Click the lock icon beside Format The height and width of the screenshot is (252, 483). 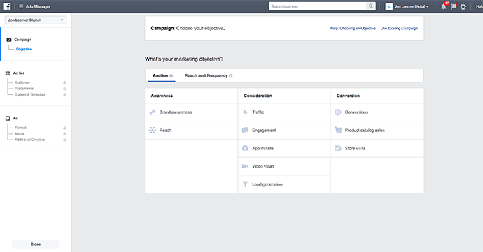pos(64,128)
